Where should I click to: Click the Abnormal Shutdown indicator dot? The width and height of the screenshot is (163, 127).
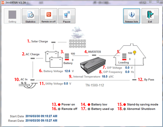click(x=124, y=109)
